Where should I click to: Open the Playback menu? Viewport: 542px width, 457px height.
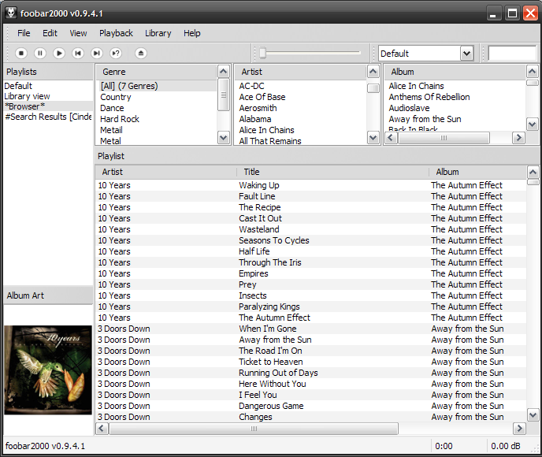click(x=116, y=33)
